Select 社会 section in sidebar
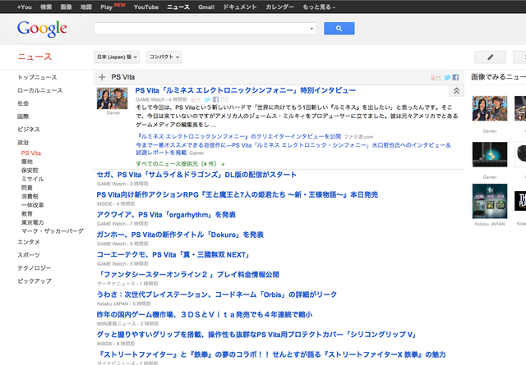 [23, 103]
